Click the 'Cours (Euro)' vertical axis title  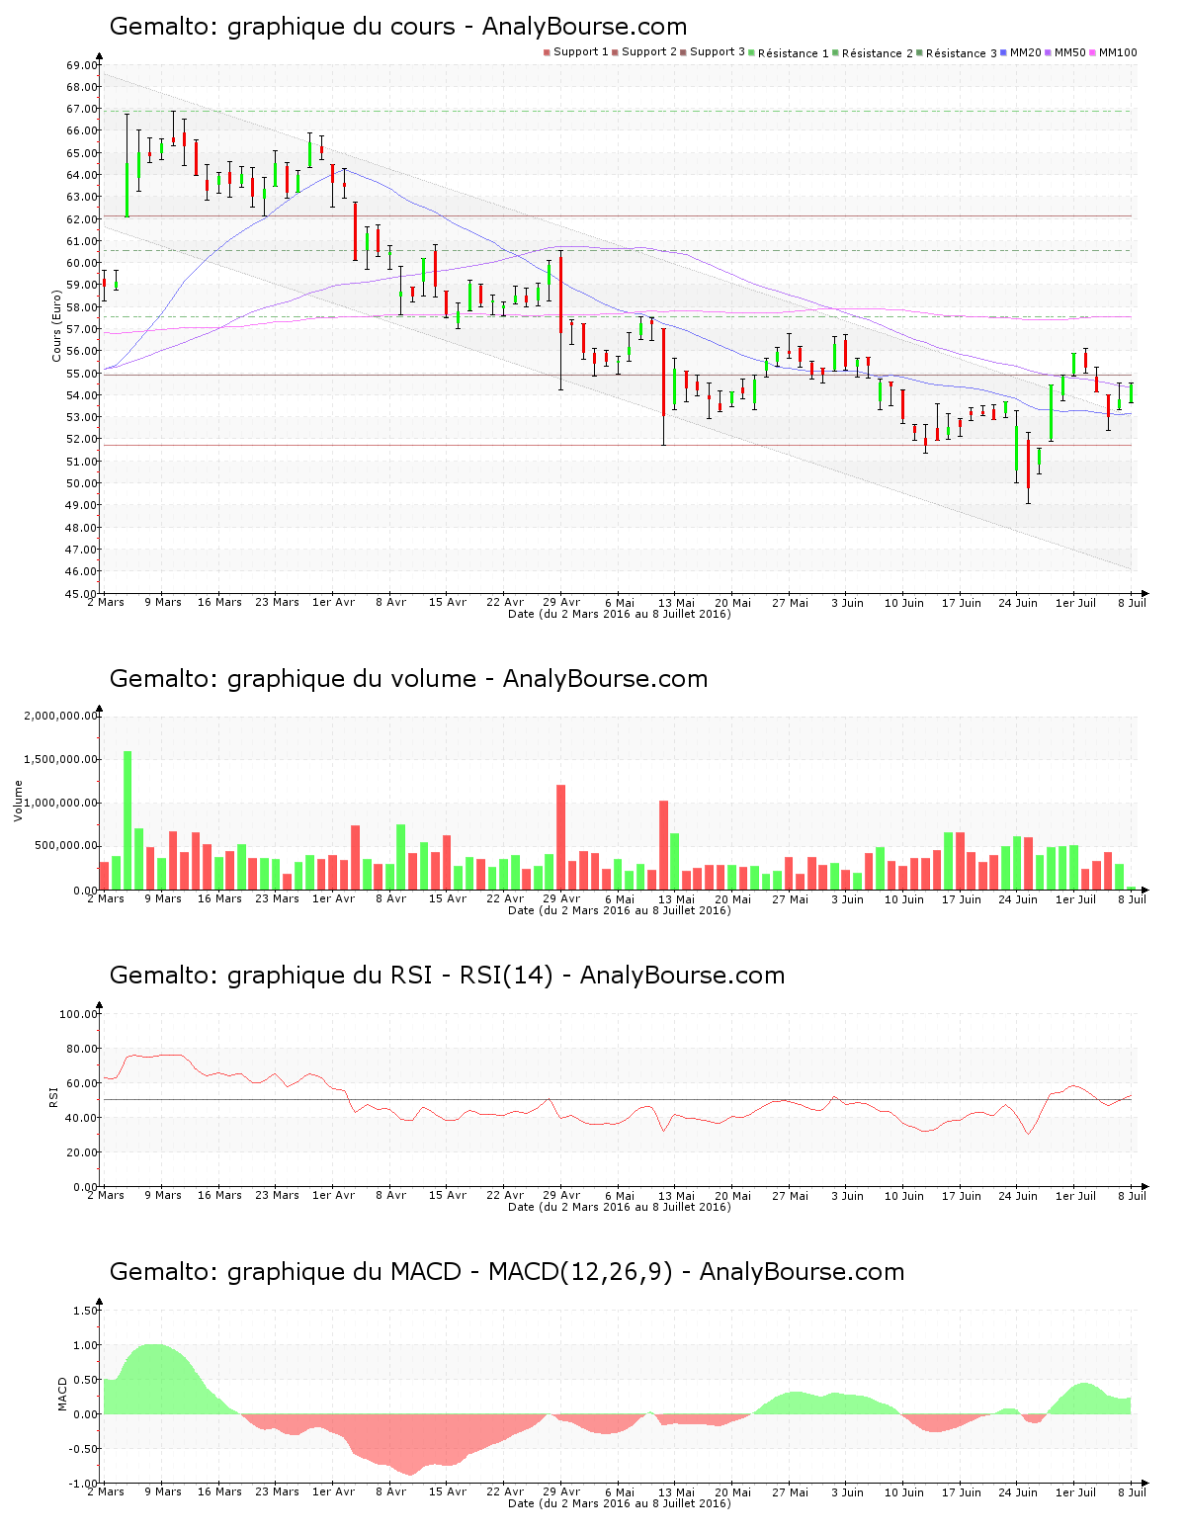tap(57, 326)
